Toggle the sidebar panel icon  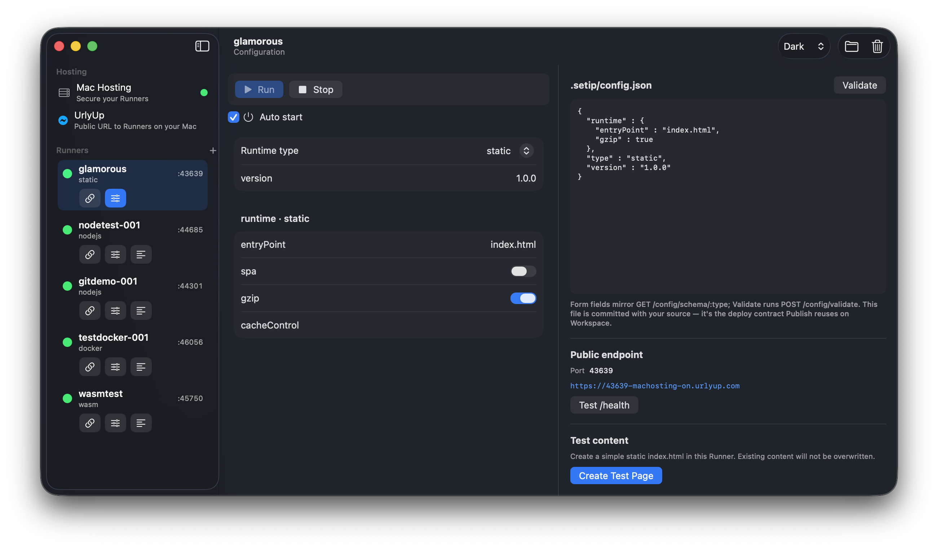click(202, 46)
